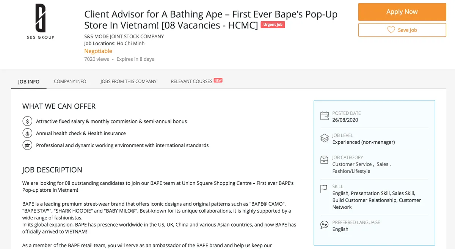The height and width of the screenshot is (249, 455).
Task: Click the layers icon beside Job Level
Action: click(325, 138)
